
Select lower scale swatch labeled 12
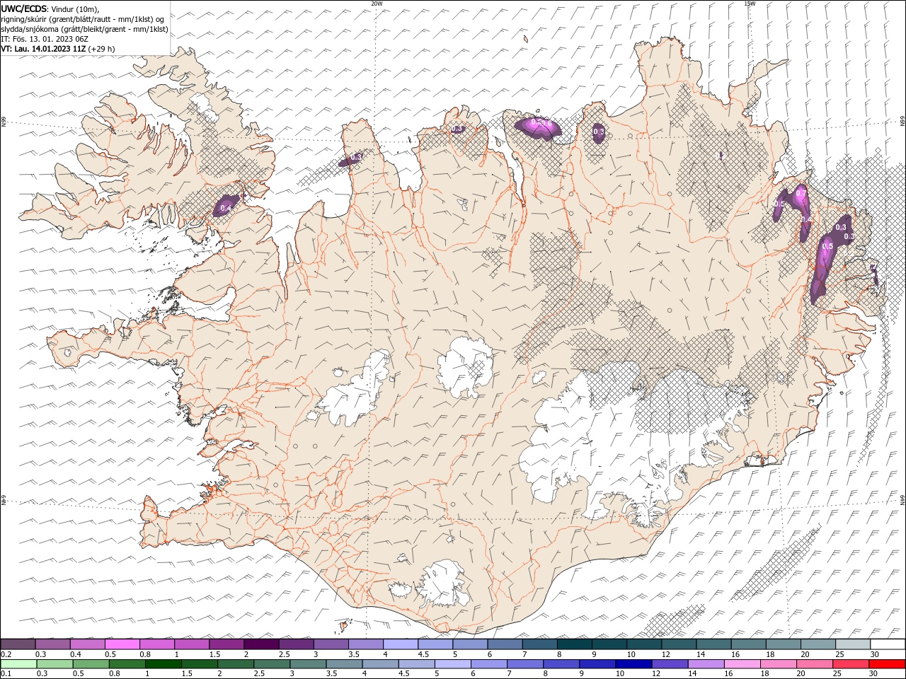[x=669, y=664]
